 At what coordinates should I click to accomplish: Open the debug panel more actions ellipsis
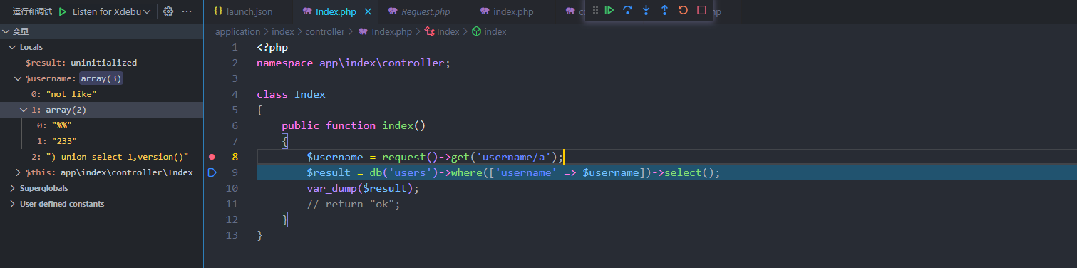coord(187,11)
